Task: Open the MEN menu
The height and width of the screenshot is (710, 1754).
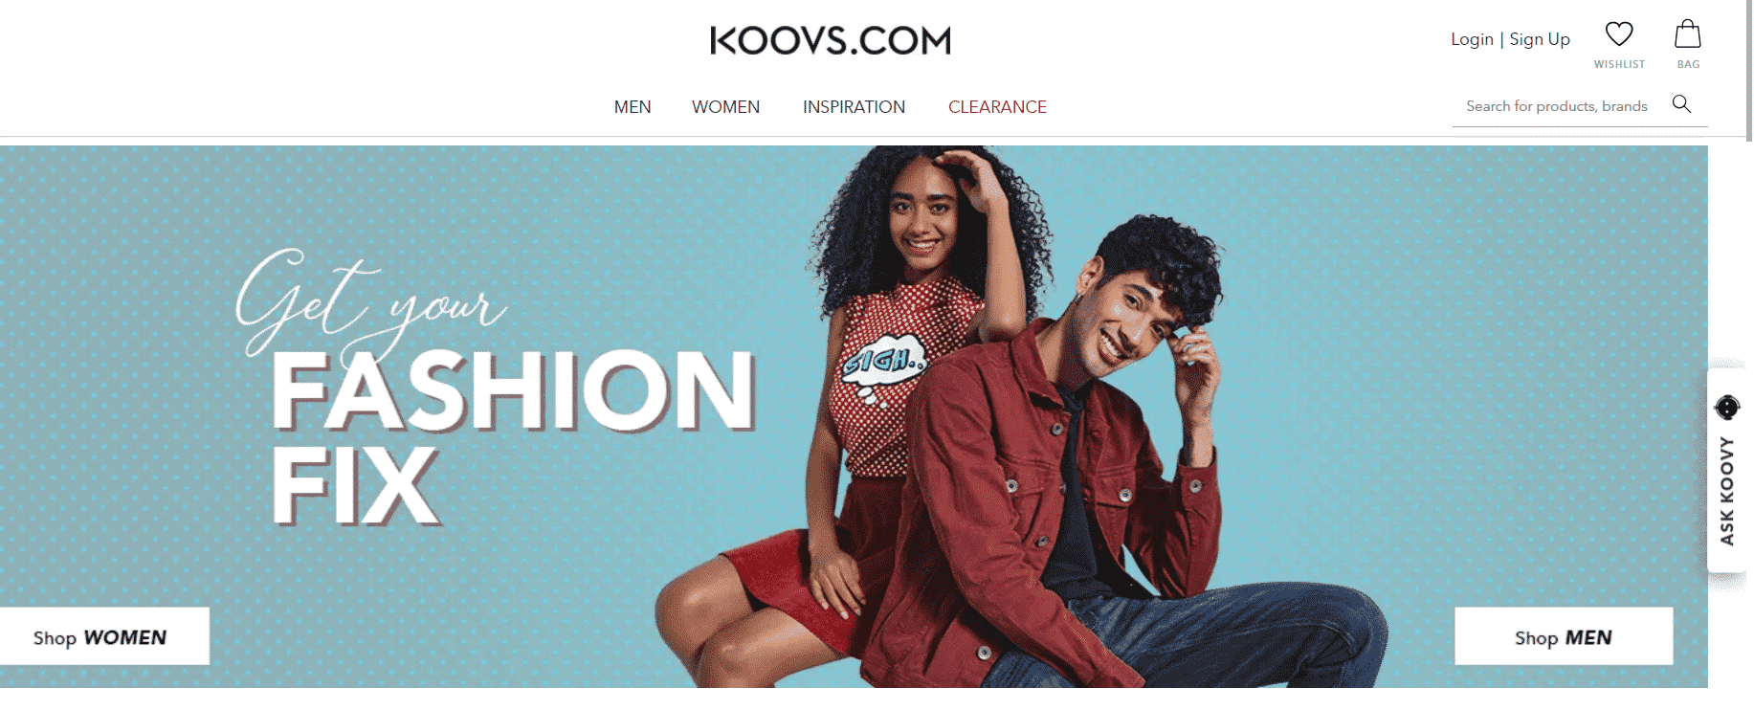Action: click(633, 107)
